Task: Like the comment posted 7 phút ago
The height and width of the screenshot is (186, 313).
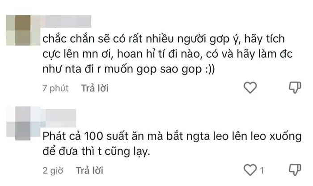Action: tap(250, 87)
